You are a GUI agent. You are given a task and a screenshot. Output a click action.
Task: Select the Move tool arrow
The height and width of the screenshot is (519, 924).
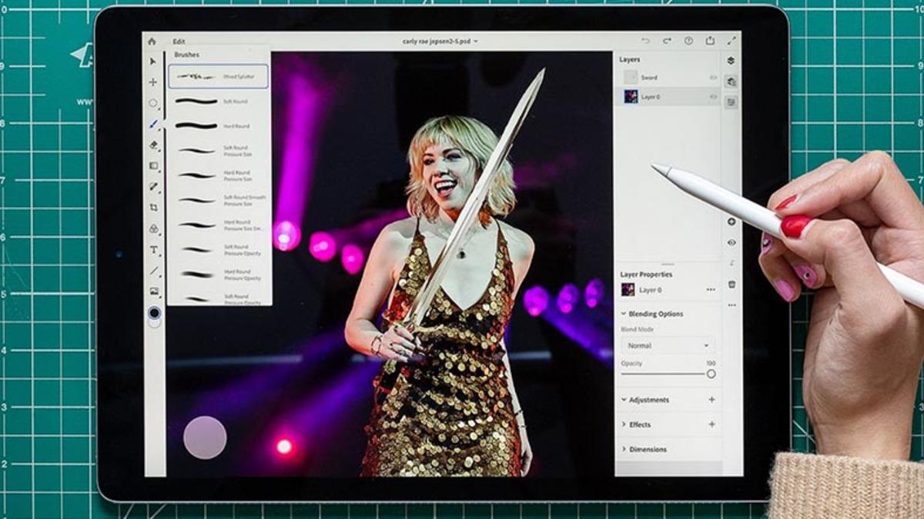(152, 58)
